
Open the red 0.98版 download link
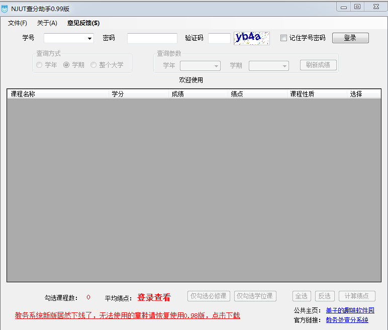point(128,315)
